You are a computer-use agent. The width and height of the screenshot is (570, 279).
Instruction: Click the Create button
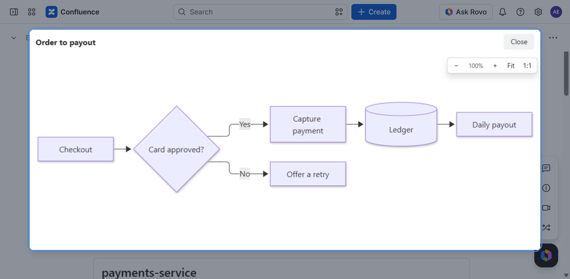(374, 12)
